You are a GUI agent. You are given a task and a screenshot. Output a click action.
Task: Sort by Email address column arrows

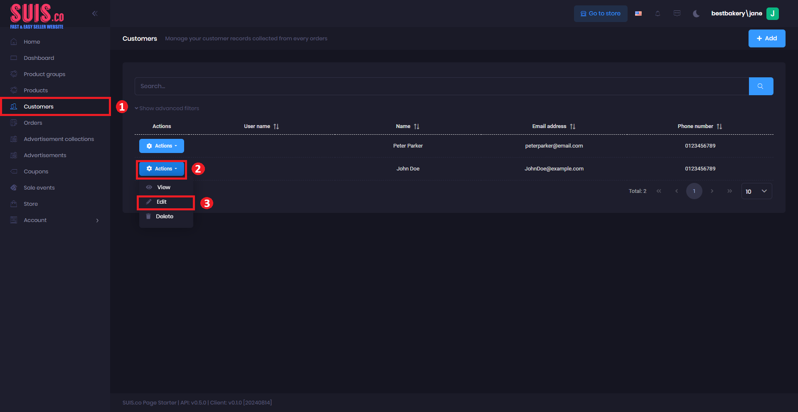point(573,126)
